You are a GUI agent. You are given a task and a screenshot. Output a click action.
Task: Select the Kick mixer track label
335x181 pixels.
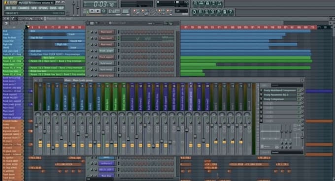pyautogui.click(x=48, y=96)
